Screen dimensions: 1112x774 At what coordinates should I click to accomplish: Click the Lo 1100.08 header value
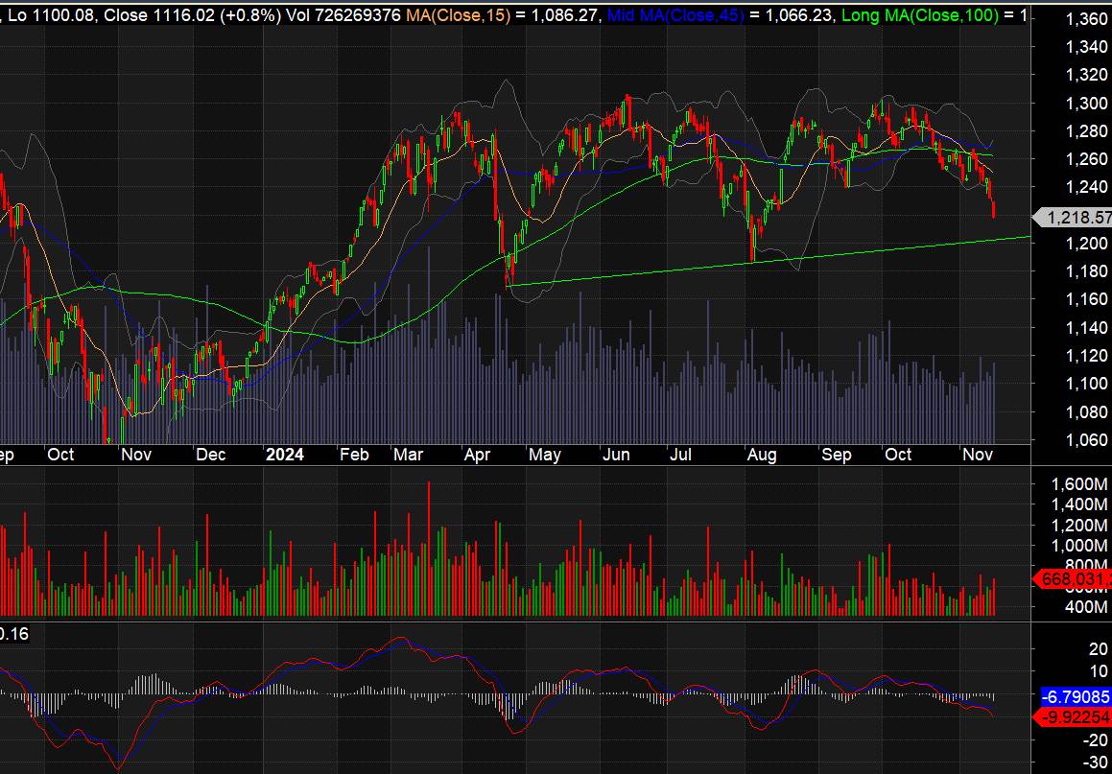(51, 15)
